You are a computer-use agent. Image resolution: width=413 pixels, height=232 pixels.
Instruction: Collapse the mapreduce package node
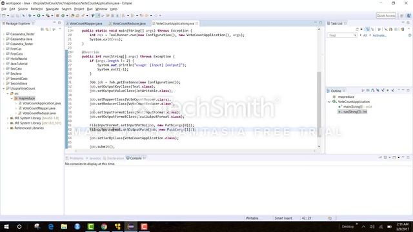12,99
